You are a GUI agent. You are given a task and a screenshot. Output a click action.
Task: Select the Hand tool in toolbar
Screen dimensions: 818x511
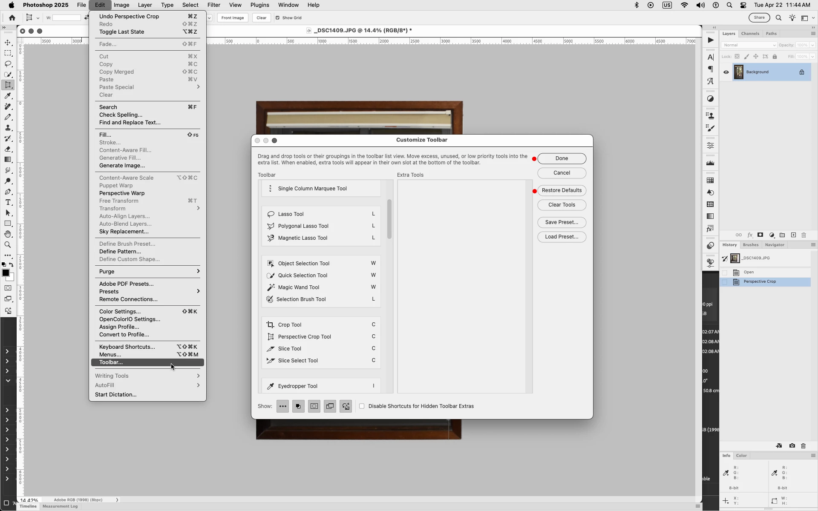click(x=8, y=234)
